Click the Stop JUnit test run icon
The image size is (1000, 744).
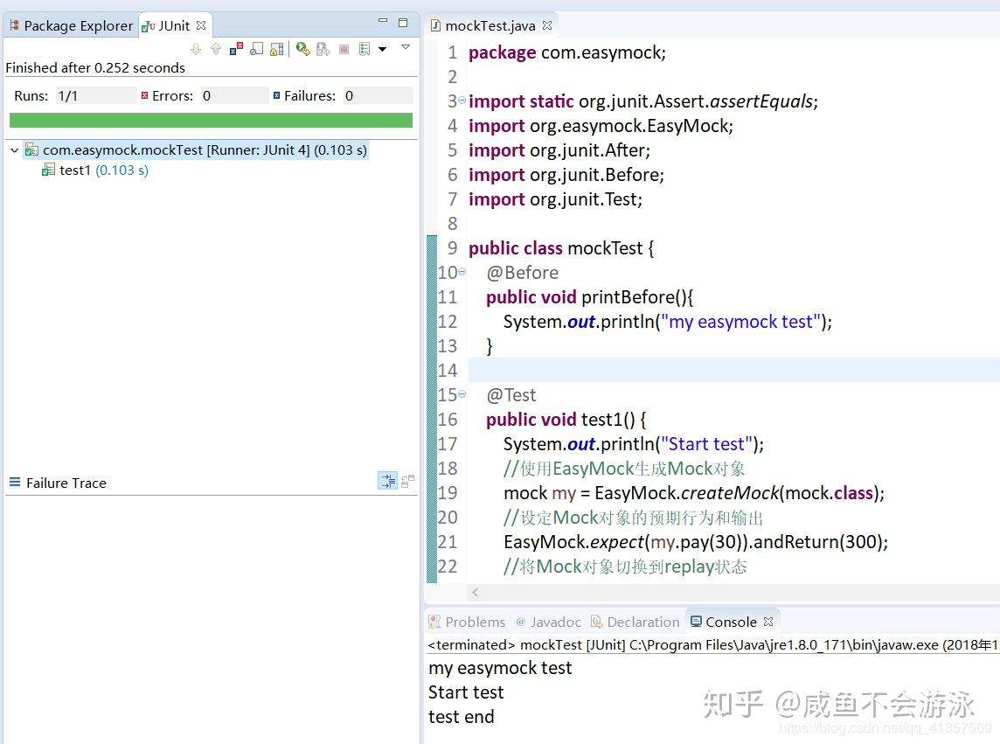tap(344, 49)
